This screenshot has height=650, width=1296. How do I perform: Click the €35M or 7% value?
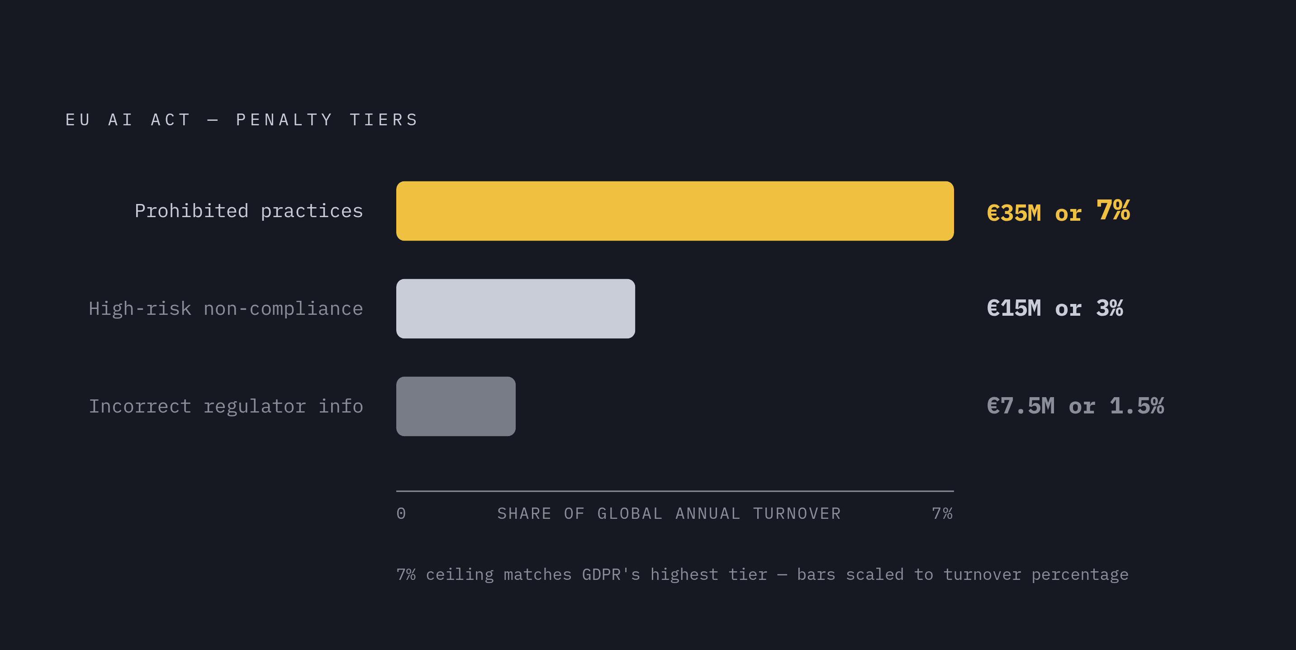tap(1059, 211)
